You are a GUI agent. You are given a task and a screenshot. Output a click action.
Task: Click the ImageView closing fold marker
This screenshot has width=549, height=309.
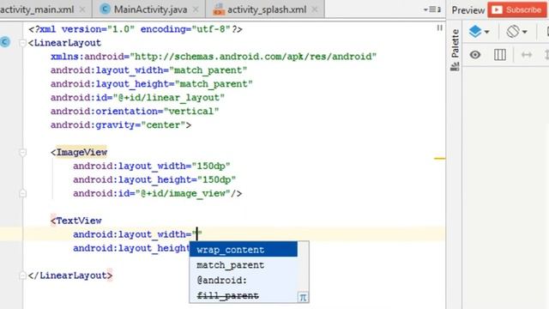coord(23,193)
